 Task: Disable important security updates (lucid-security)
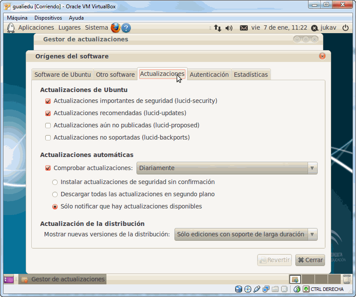(x=48, y=101)
